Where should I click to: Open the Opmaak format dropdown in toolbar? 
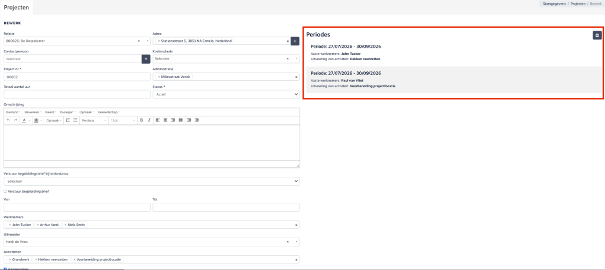54,120
